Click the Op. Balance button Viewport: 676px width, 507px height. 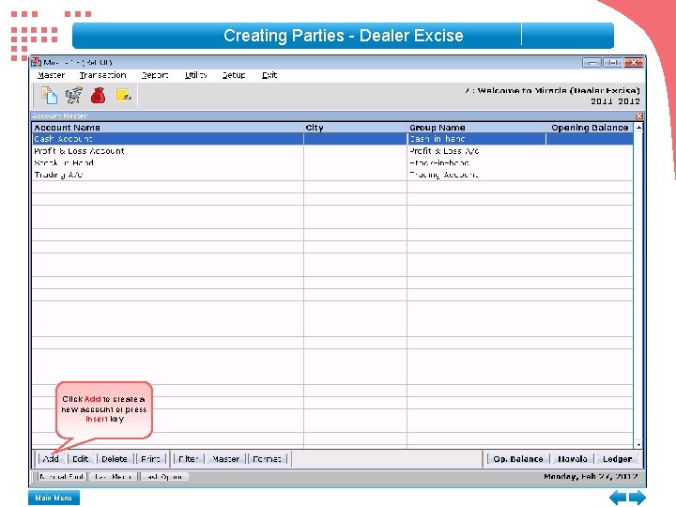(x=518, y=459)
